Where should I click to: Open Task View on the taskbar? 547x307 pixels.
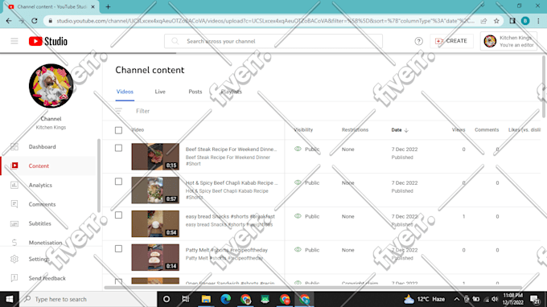click(186, 299)
